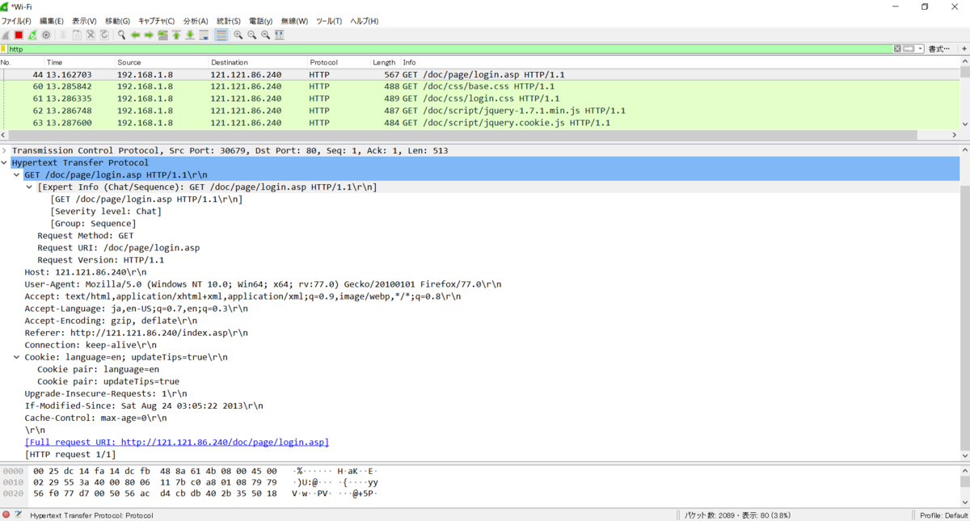Click the find packet magnifier icon
970x521 pixels.
(x=121, y=35)
